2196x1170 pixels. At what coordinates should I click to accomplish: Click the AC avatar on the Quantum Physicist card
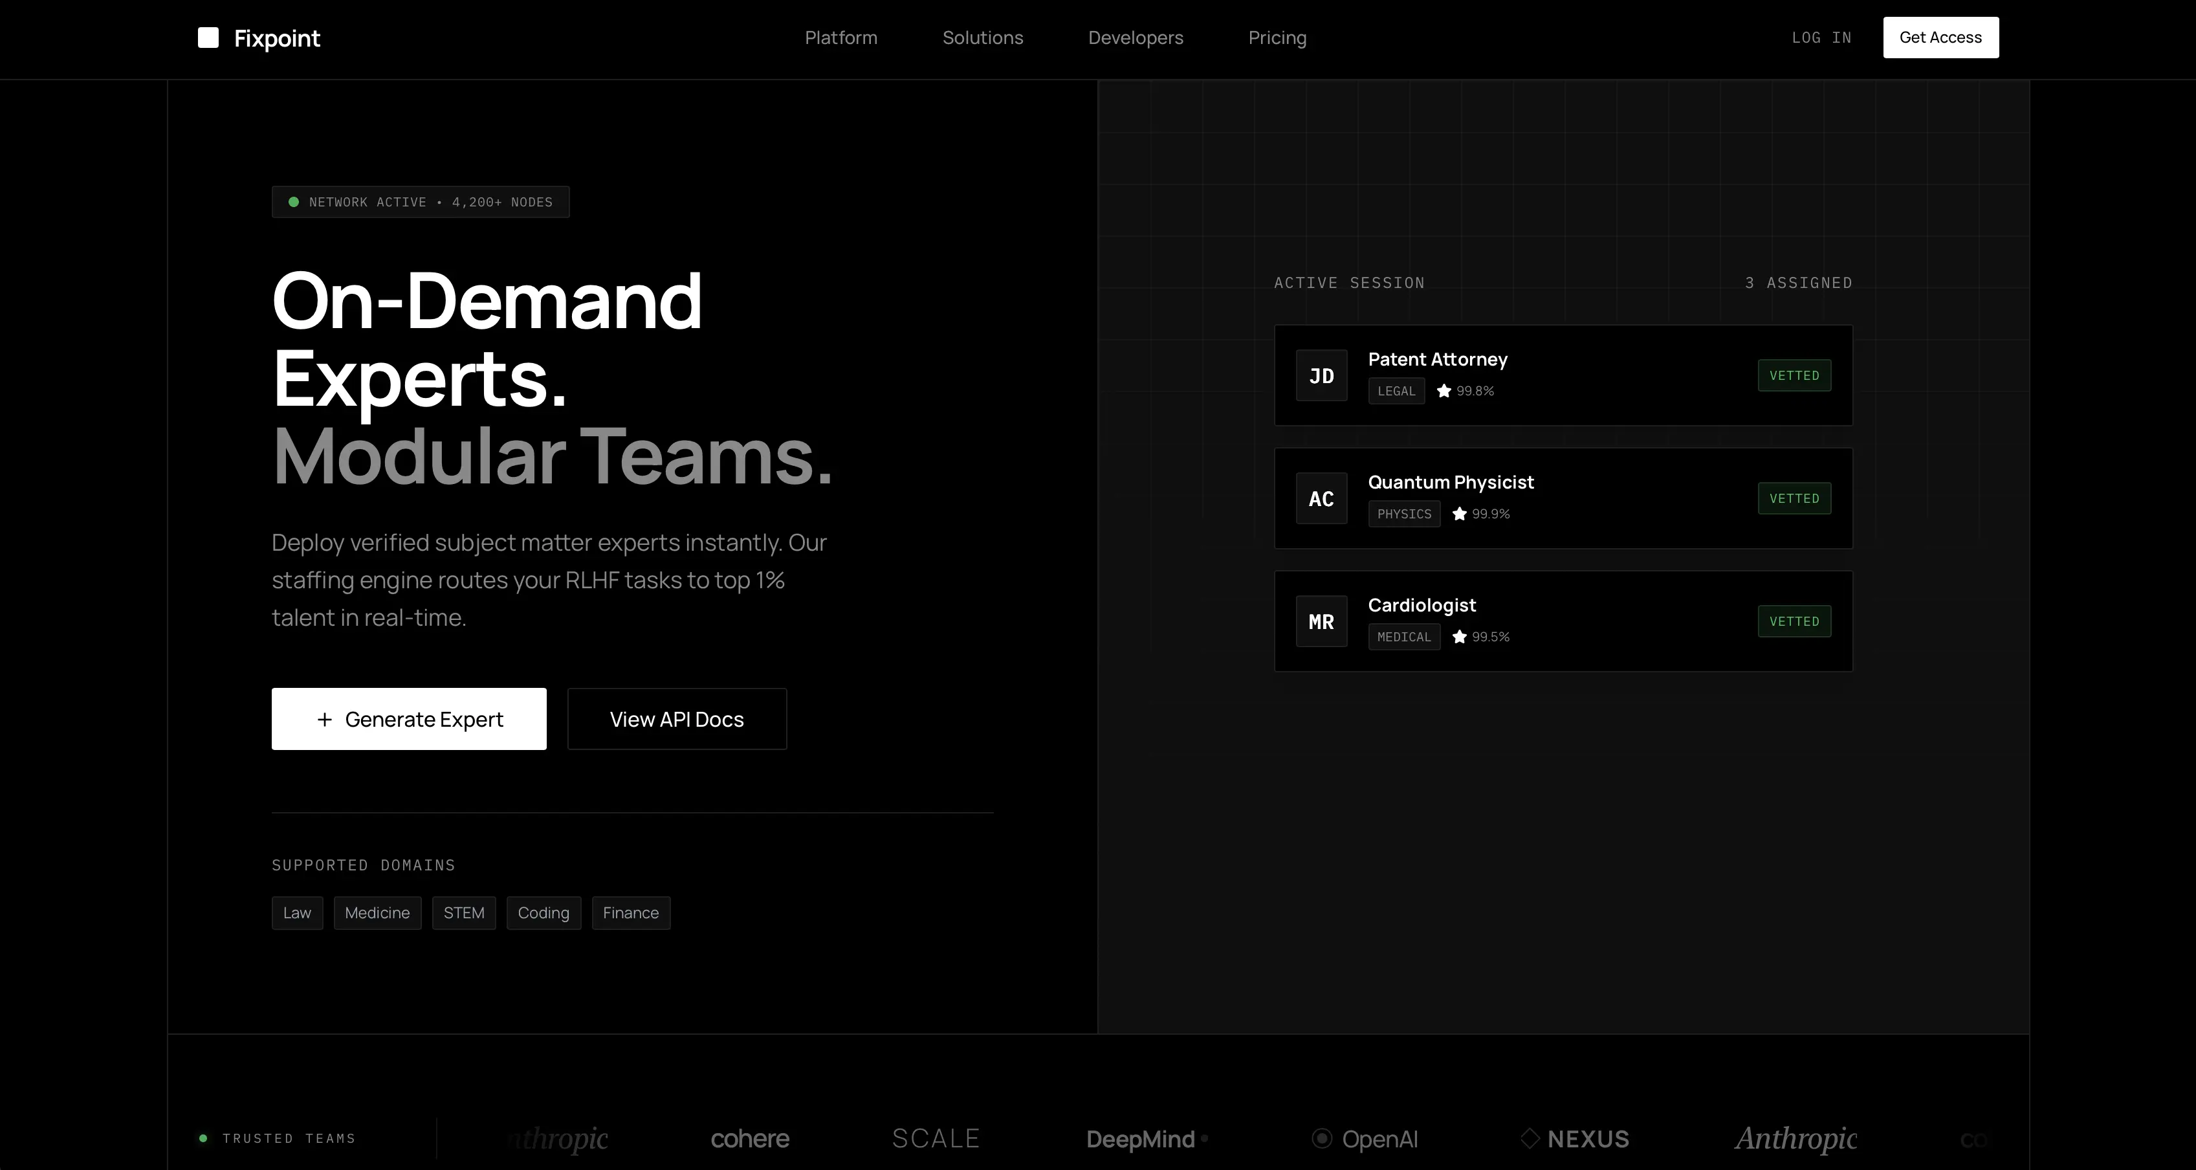(x=1321, y=498)
